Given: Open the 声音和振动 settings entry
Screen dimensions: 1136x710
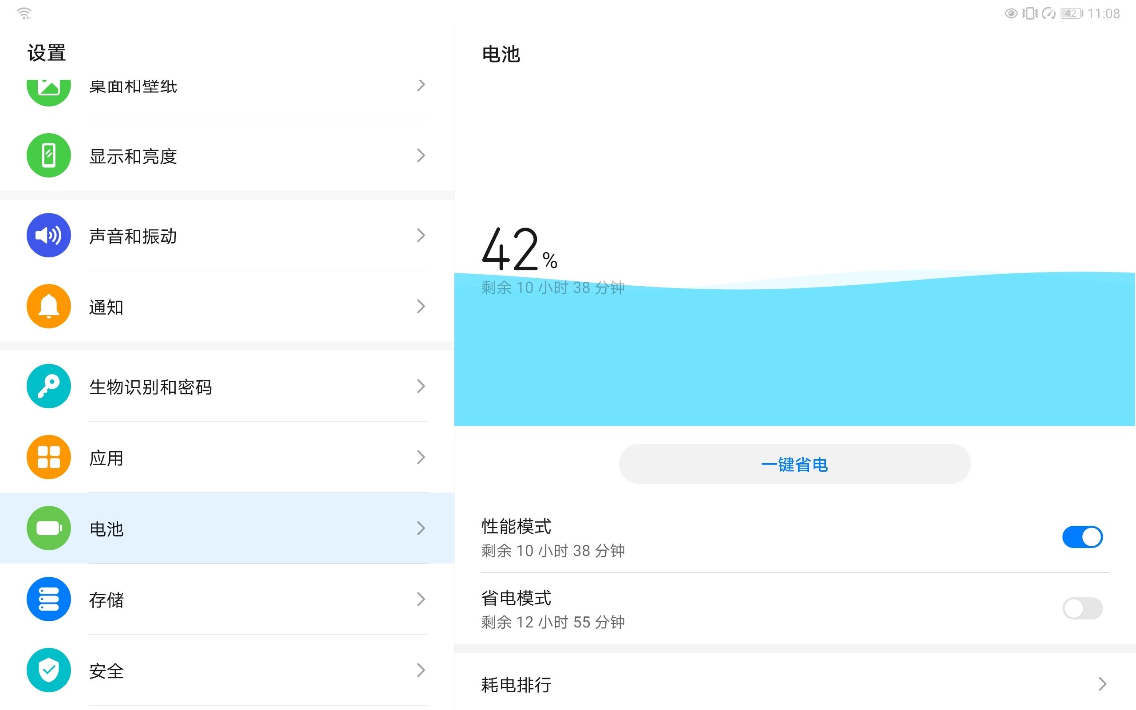Looking at the screenshot, I should 227,235.
